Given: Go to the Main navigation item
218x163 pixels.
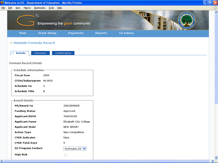Looking at the screenshot, I should [23, 33].
